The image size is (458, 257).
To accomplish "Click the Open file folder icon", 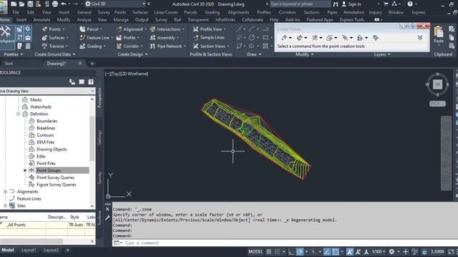I will tap(22, 4).
